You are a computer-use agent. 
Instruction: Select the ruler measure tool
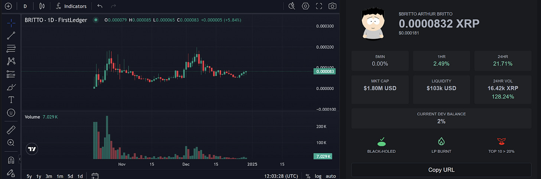tap(11, 130)
